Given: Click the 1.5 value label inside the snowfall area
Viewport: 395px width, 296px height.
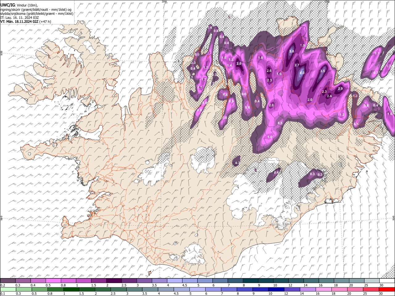Looking at the screenshot, I should pos(224,58).
